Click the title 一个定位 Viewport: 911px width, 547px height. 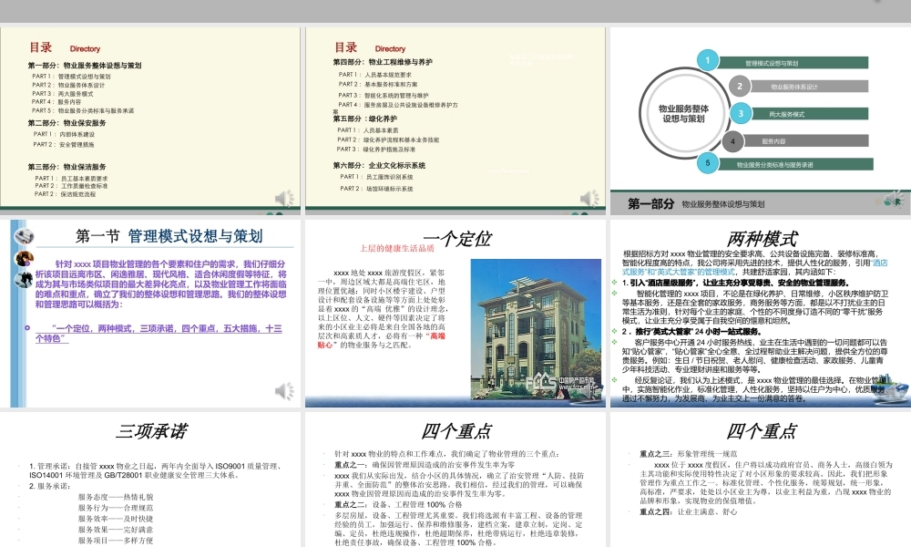coord(457,238)
